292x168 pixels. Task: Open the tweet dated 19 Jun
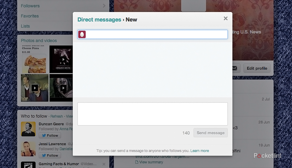[x=264, y=145]
